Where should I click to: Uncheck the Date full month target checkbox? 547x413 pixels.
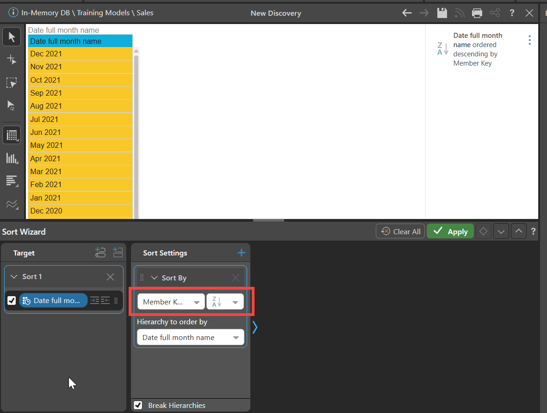[x=12, y=300]
